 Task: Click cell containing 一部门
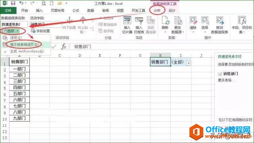click(19, 69)
